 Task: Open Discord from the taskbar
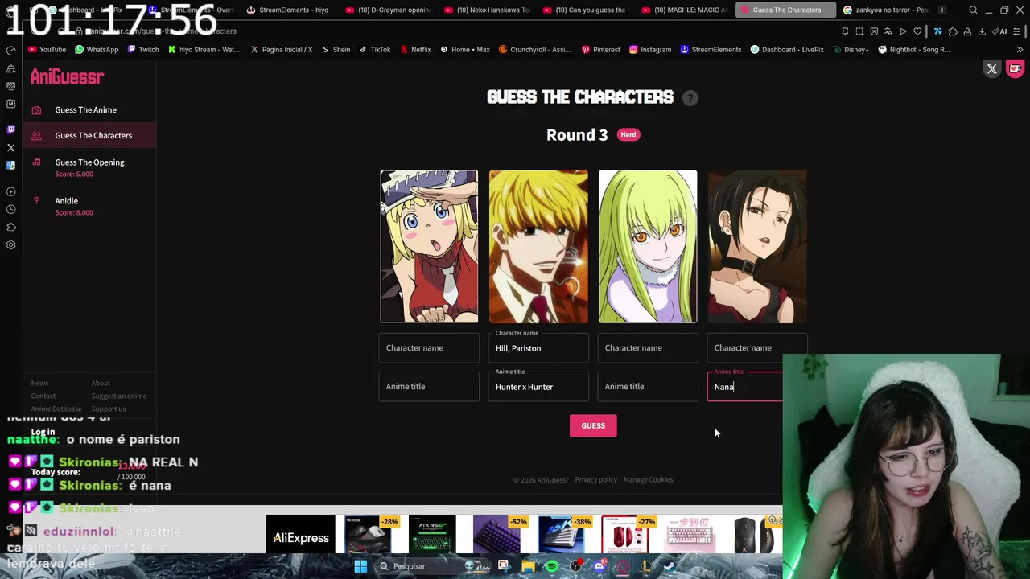click(599, 566)
